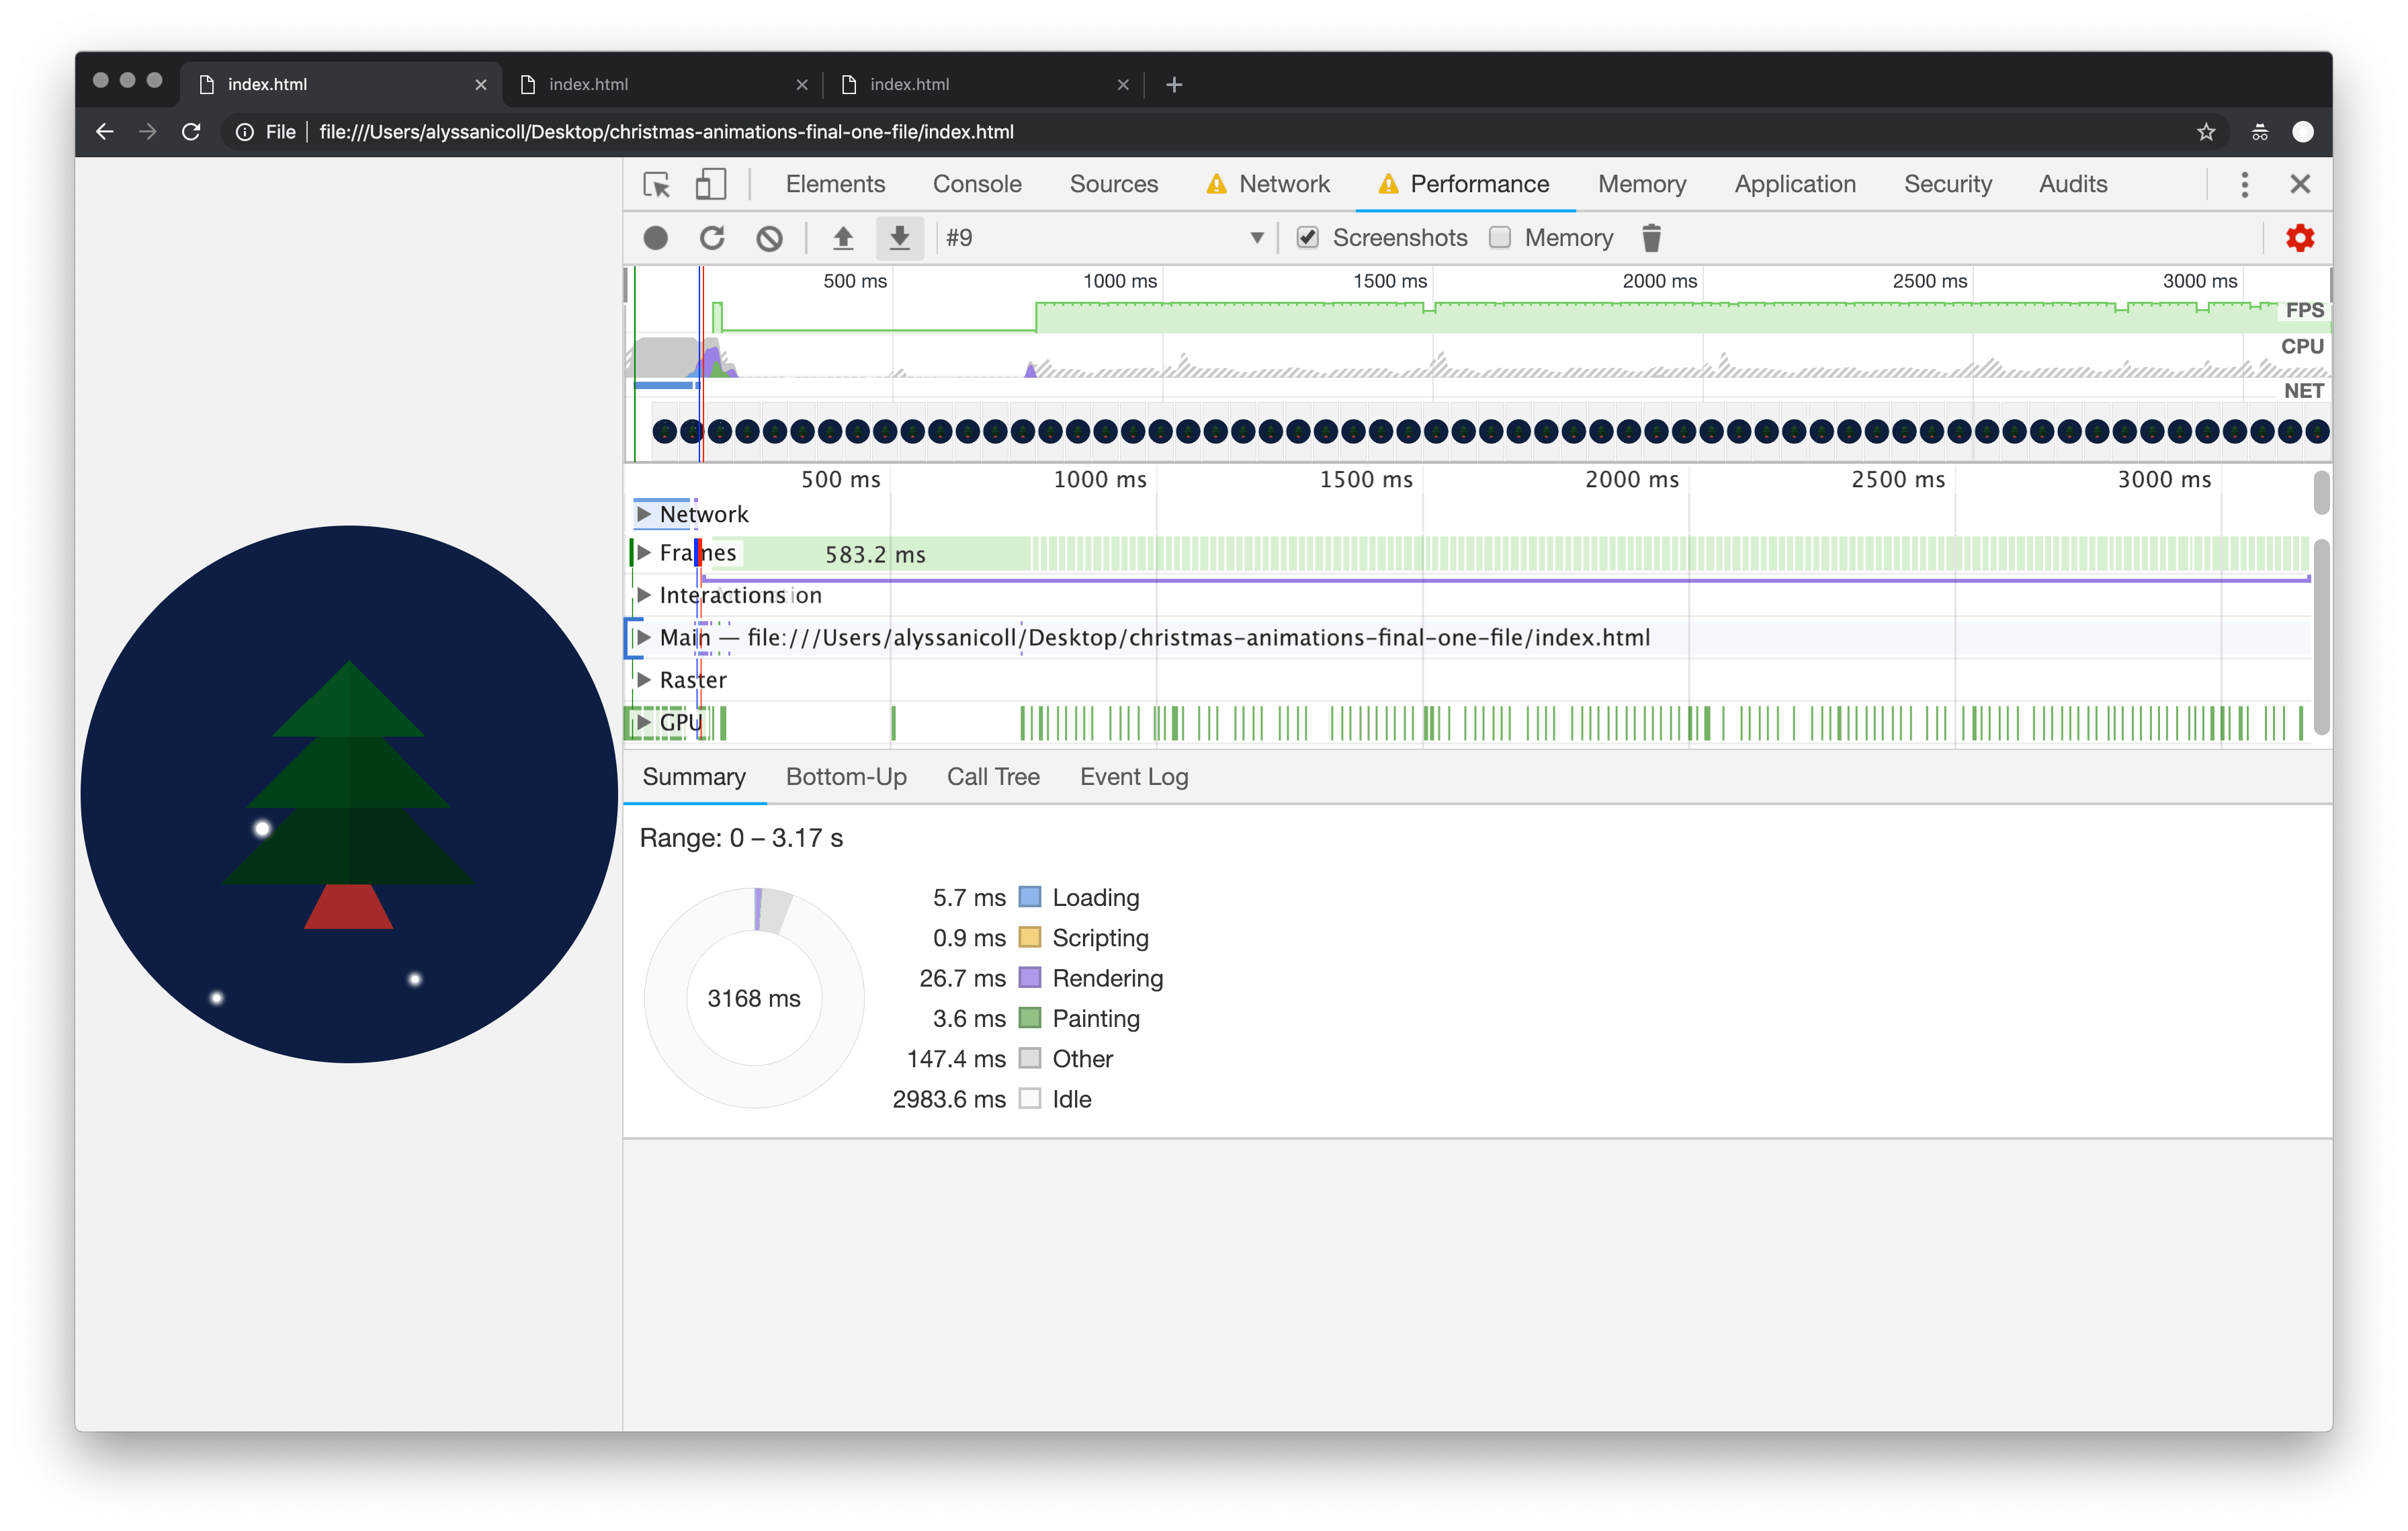The image size is (2408, 1531).
Task: Click the clear recording button
Action: (x=769, y=239)
